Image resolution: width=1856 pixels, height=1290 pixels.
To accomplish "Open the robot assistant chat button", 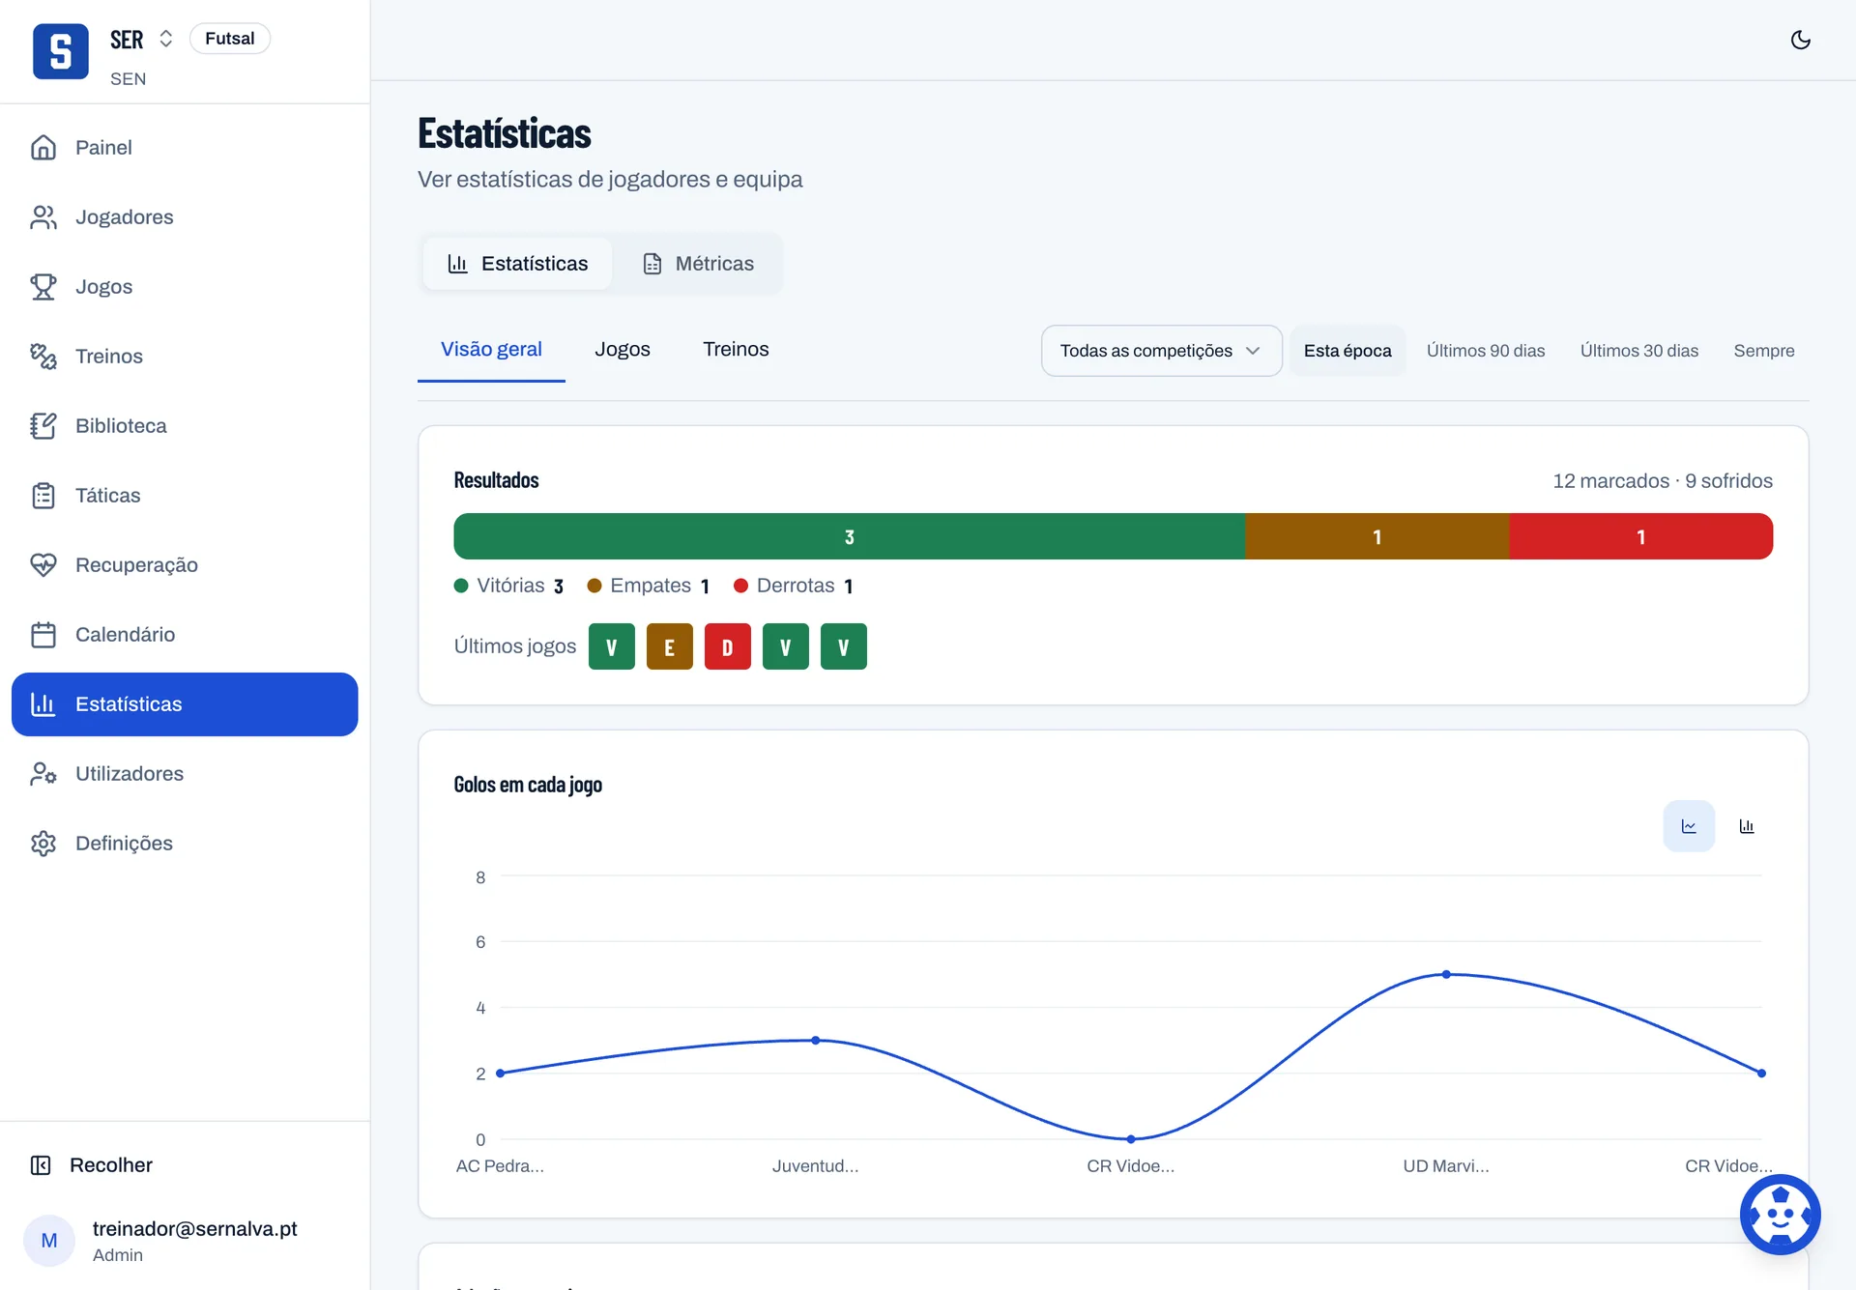I will pos(1780,1215).
